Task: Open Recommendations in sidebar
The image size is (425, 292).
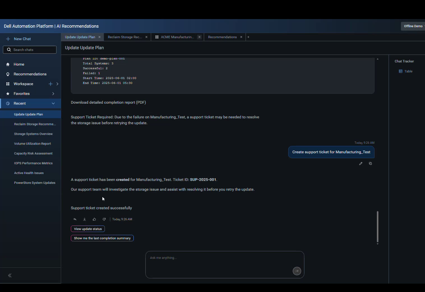Action: tap(30, 74)
